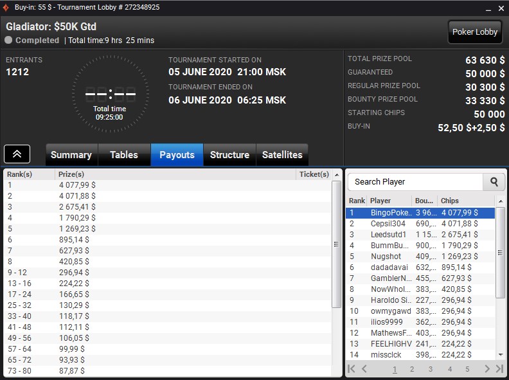Switch to the Tables tab
Viewport: 509px width, 380px height.
(x=123, y=155)
